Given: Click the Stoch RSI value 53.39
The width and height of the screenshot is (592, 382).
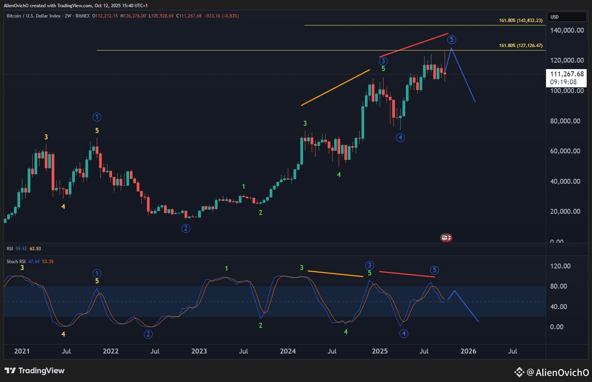Looking at the screenshot, I should pos(48,262).
